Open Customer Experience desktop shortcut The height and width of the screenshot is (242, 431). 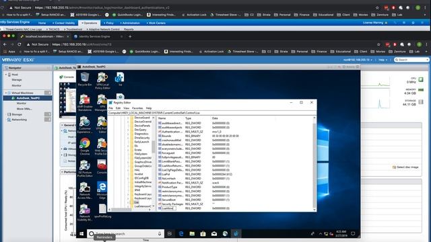tap(85, 124)
